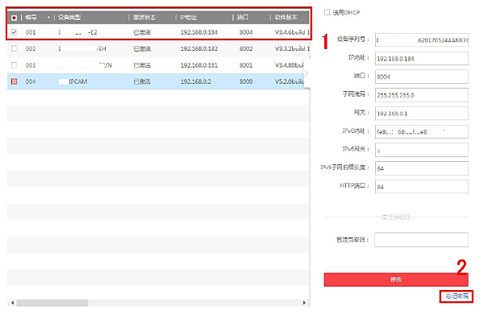Enable the 使用DHCP checkbox
Screen dimensions: 484x319
point(328,12)
